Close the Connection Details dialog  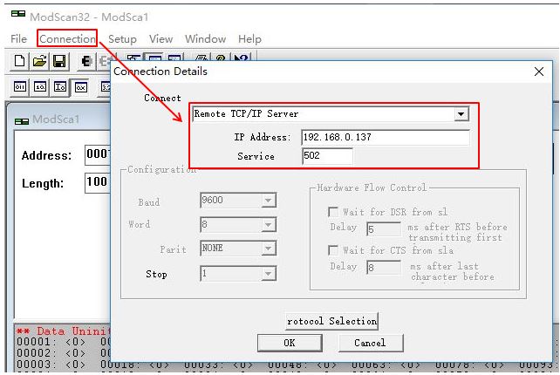(x=539, y=72)
